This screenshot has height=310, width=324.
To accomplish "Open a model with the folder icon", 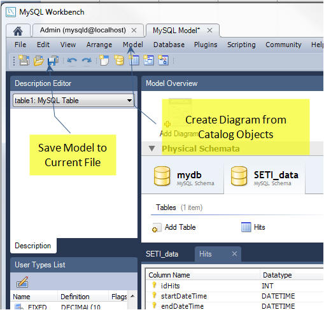I will coord(39,60).
